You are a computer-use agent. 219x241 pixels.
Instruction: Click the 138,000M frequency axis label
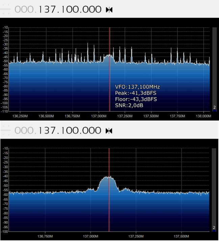coord(203,116)
